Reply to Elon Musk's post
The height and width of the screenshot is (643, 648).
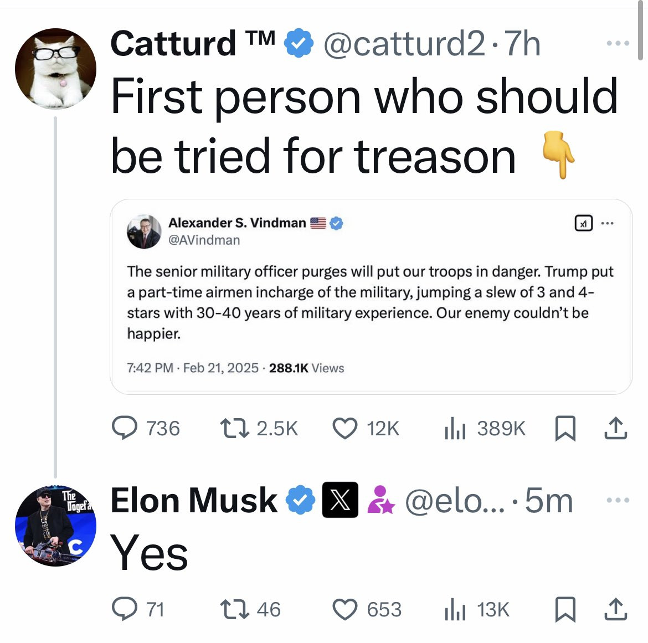point(125,609)
